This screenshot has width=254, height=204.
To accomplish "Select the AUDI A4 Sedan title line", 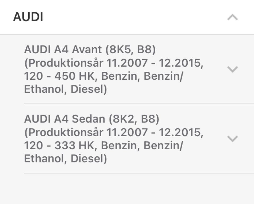I will point(91,119).
